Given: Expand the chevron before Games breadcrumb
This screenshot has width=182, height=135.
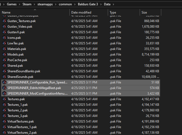Looking at the screenshot, I should [x=4, y=5].
